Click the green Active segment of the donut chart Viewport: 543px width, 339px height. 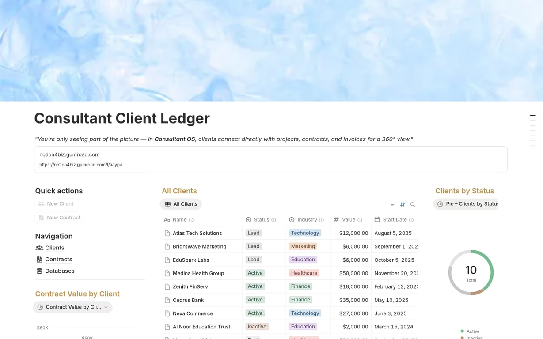[489, 267]
